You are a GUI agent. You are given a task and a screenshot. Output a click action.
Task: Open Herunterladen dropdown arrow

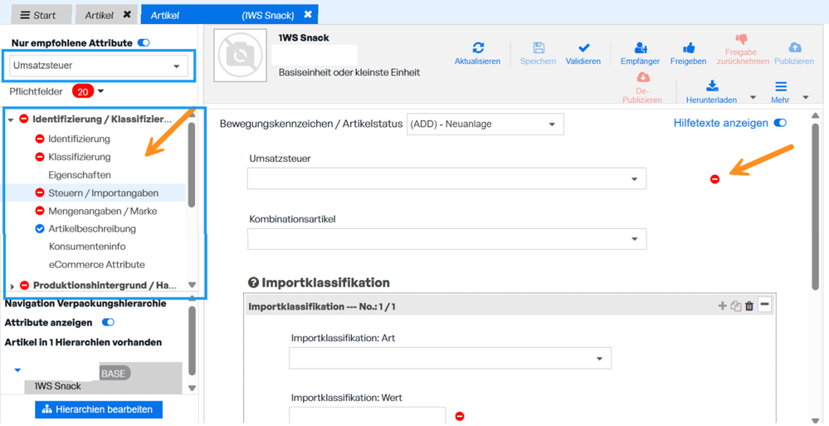(x=753, y=97)
